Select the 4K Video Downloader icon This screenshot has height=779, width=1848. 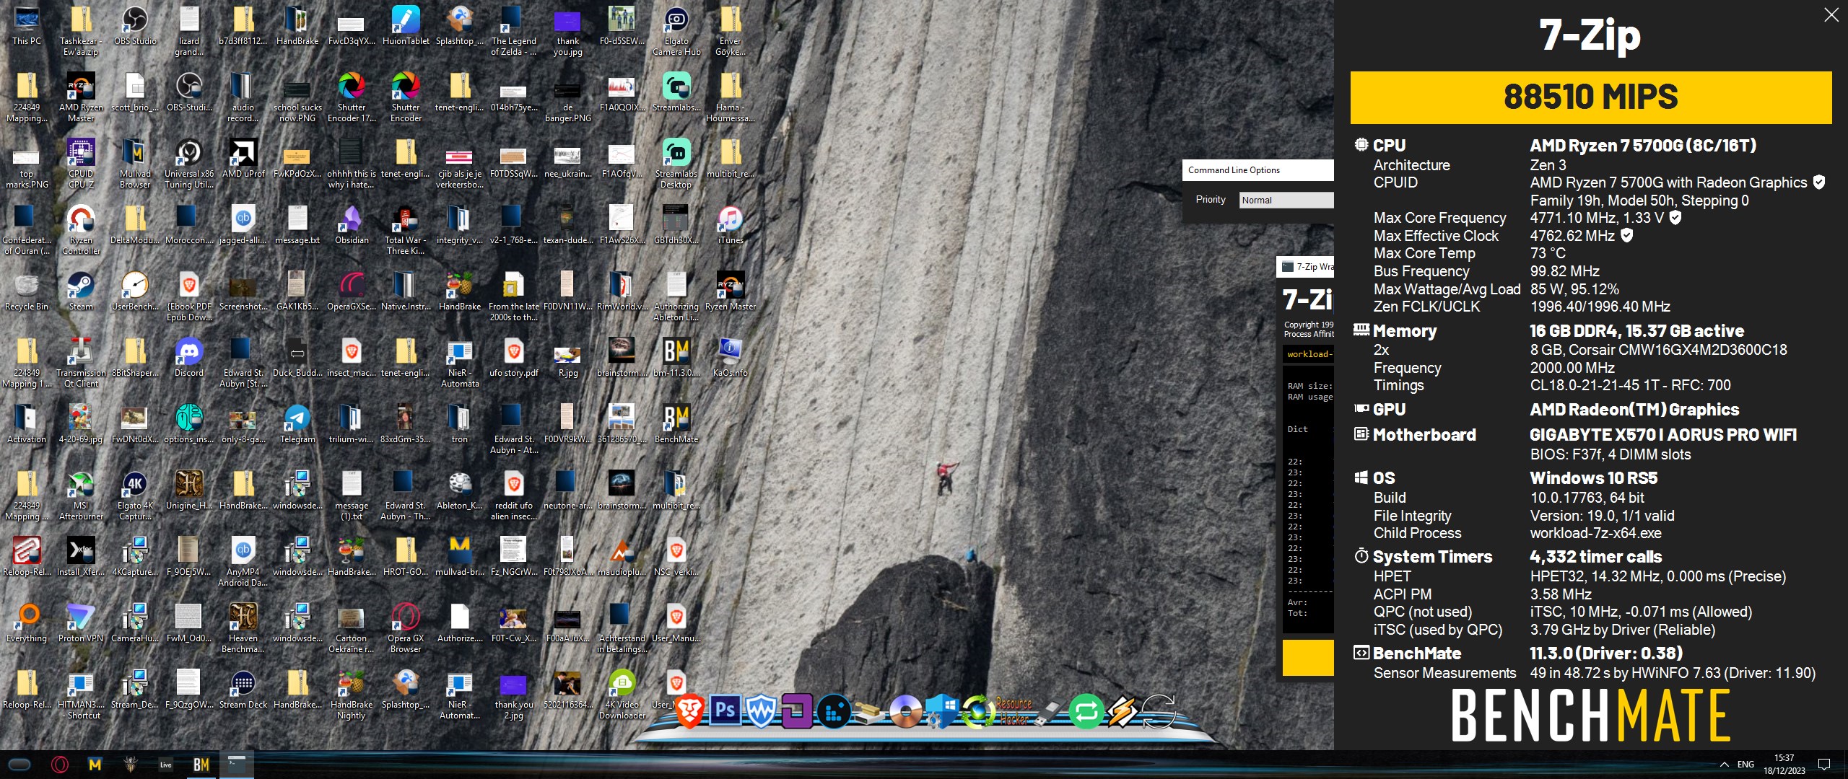pos(622,695)
